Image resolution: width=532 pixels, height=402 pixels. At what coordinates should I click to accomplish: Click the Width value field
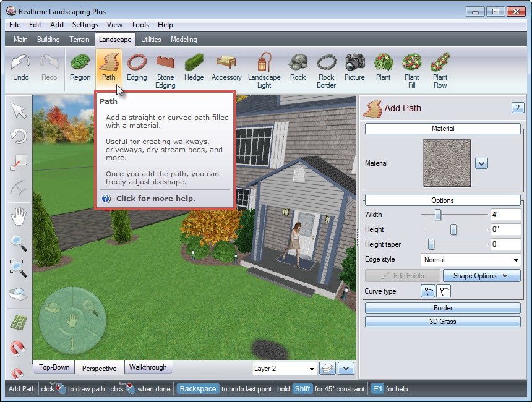tap(505, 215)
